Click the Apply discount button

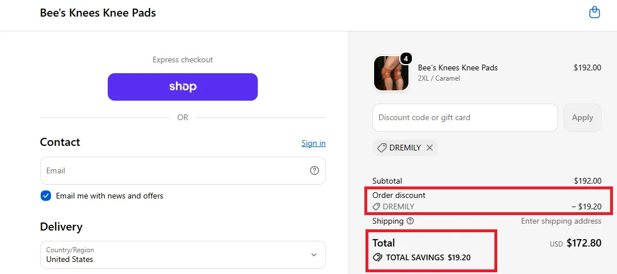[583, 117]
